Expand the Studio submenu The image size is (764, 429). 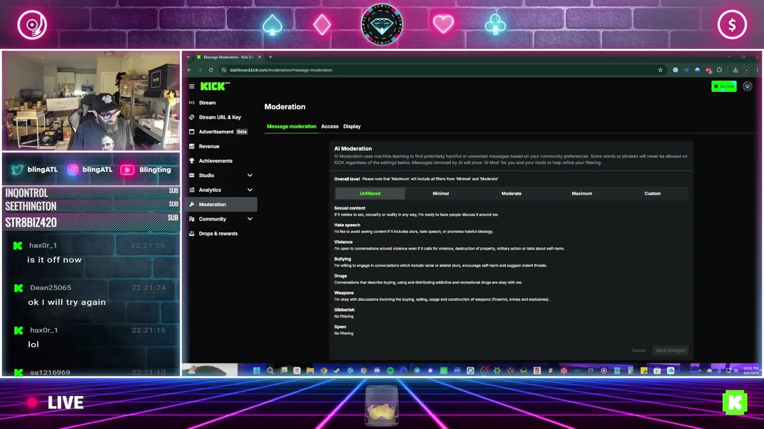[x=250, y=175]
